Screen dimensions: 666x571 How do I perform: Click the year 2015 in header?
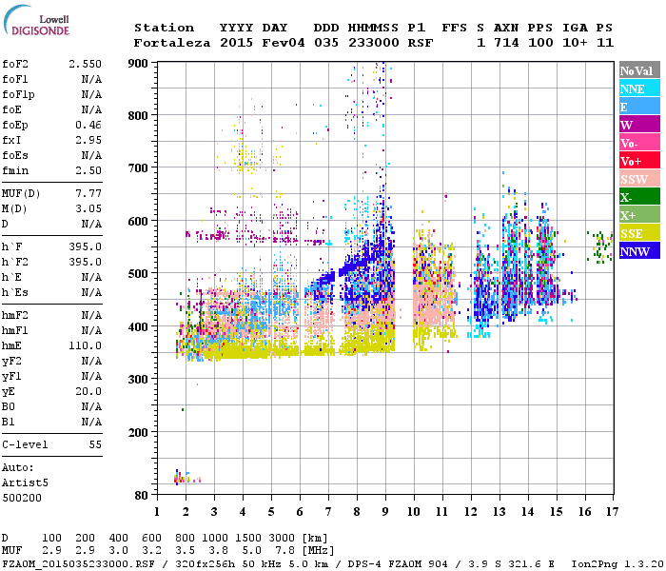(236, 43)
